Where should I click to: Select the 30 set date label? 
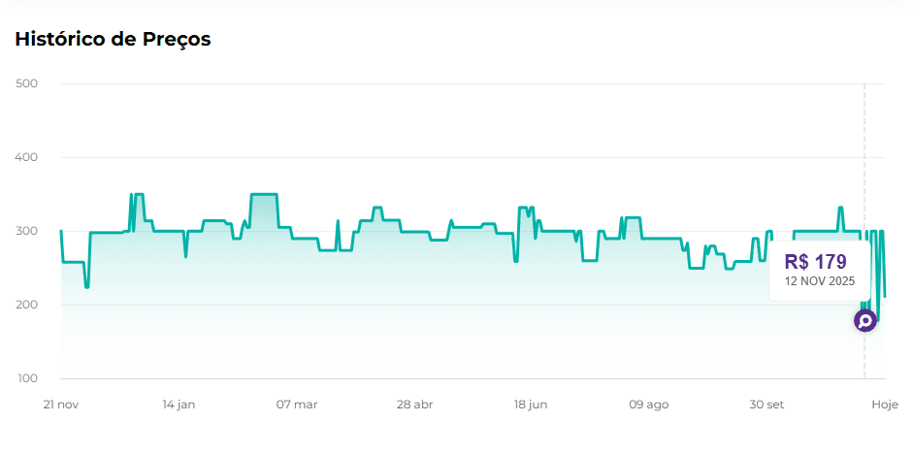tap(766, 405)
